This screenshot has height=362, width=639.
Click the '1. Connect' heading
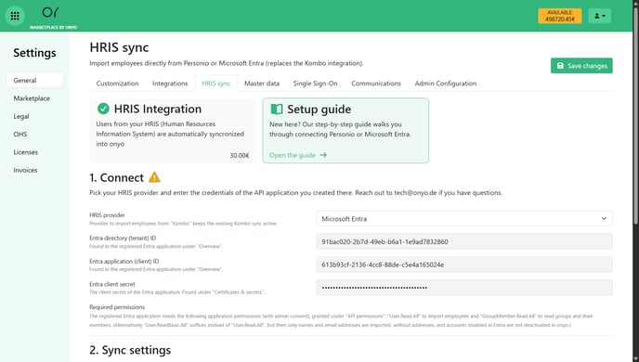[116, 177]
